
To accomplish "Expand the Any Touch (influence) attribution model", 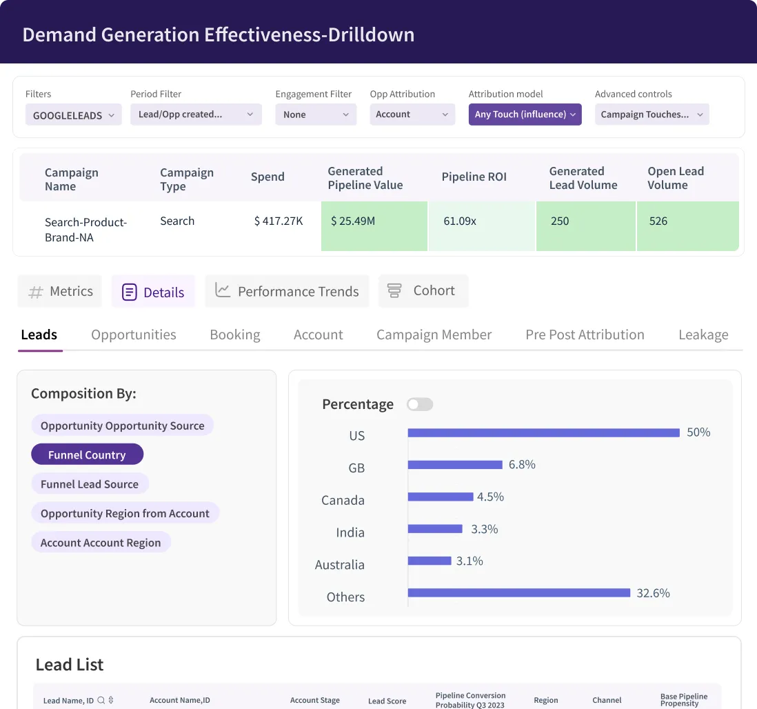I will pos(525,114).
